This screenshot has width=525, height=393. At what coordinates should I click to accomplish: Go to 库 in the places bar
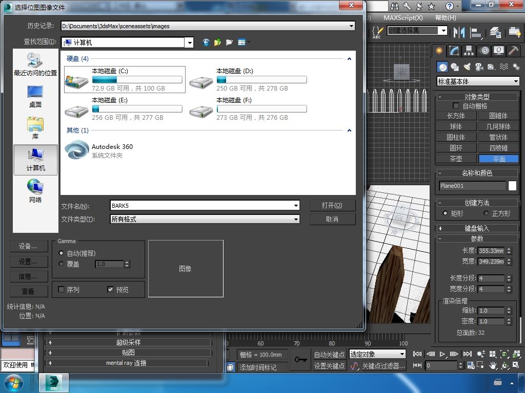(x=35, y=128)
